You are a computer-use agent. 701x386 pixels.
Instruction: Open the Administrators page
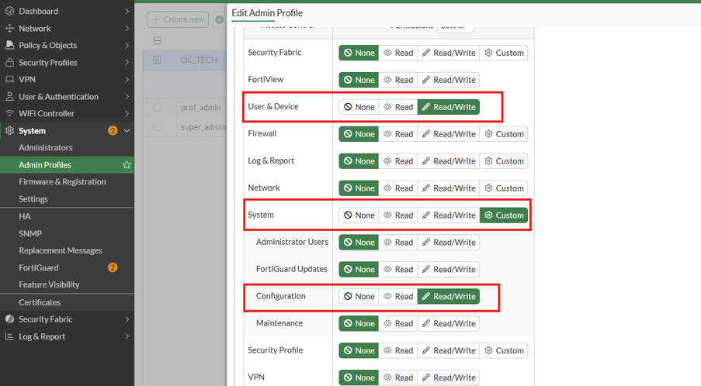(46, 148)
